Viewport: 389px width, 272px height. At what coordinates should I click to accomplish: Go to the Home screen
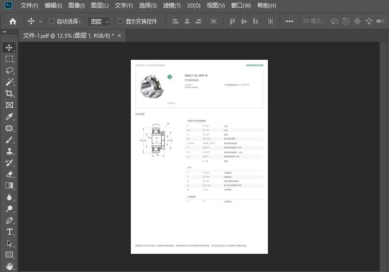13,21
